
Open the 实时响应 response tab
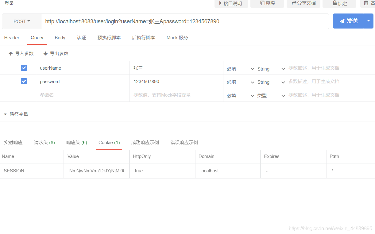click(13, 143)
